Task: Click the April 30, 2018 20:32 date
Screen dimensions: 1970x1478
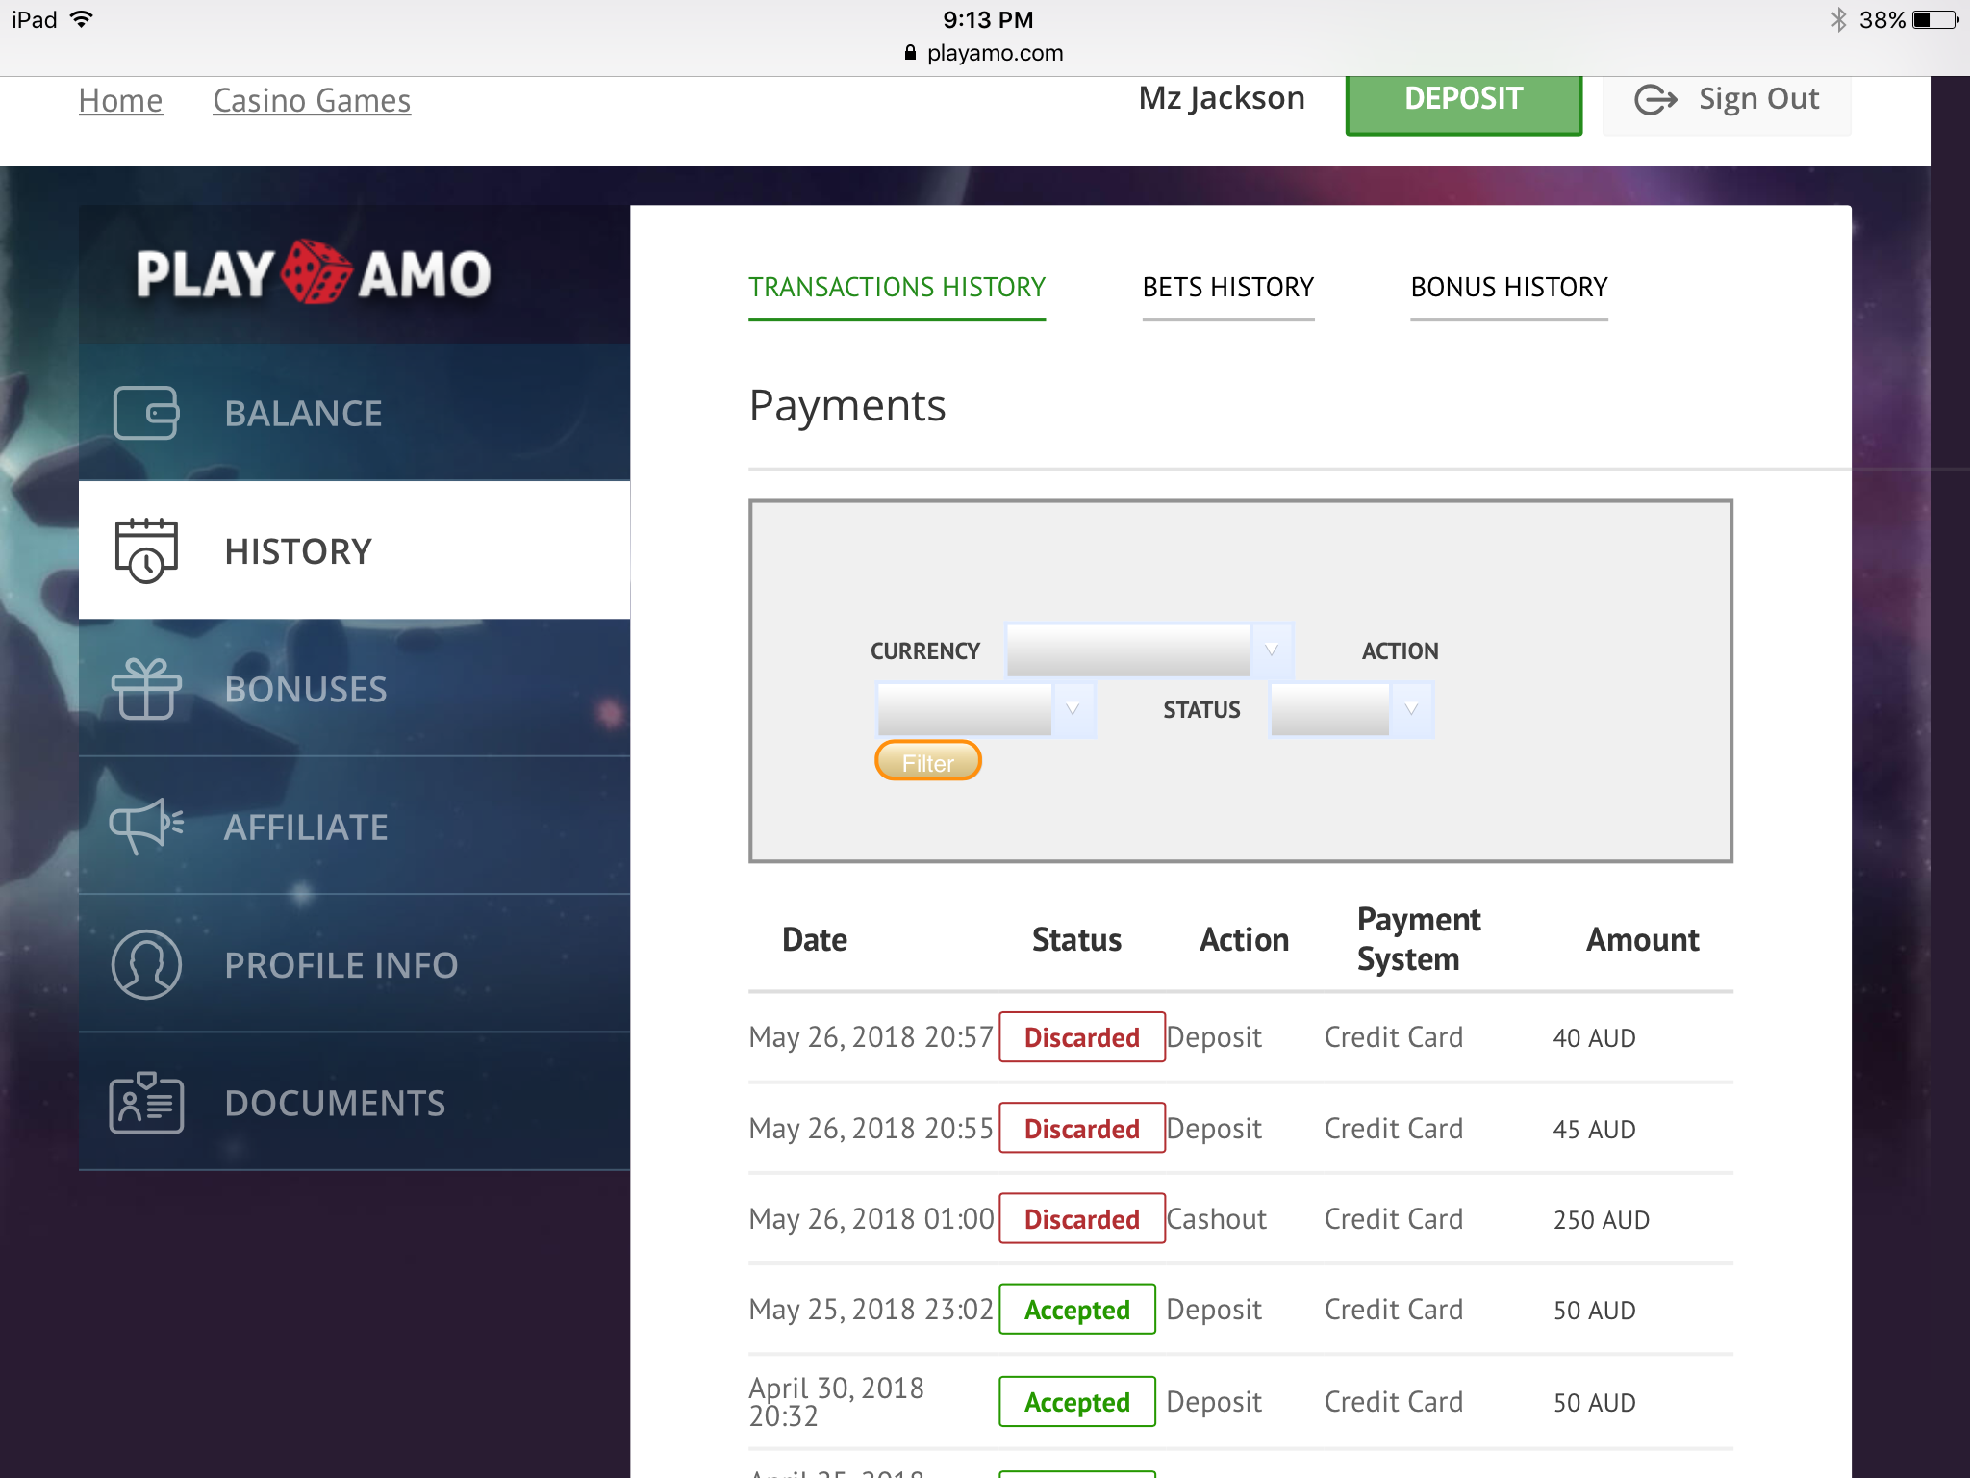Action: click(x=836, y=1402)
